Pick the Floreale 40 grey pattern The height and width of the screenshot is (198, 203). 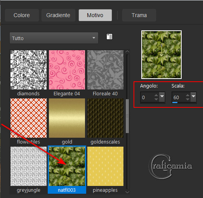[106, 70]
